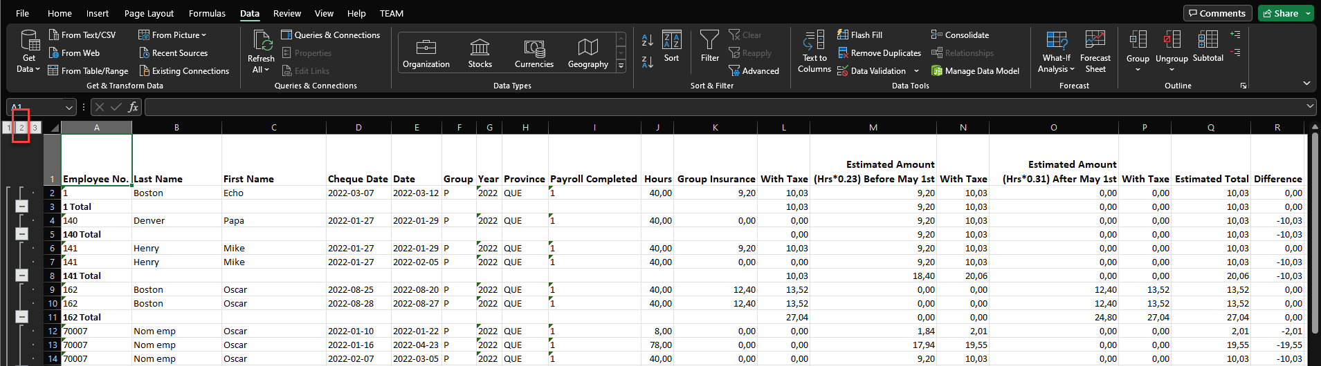Image resolution: width=1321 pixels, height=366 pixels.
Task: Switch to the Review tab
Action: 287,13
